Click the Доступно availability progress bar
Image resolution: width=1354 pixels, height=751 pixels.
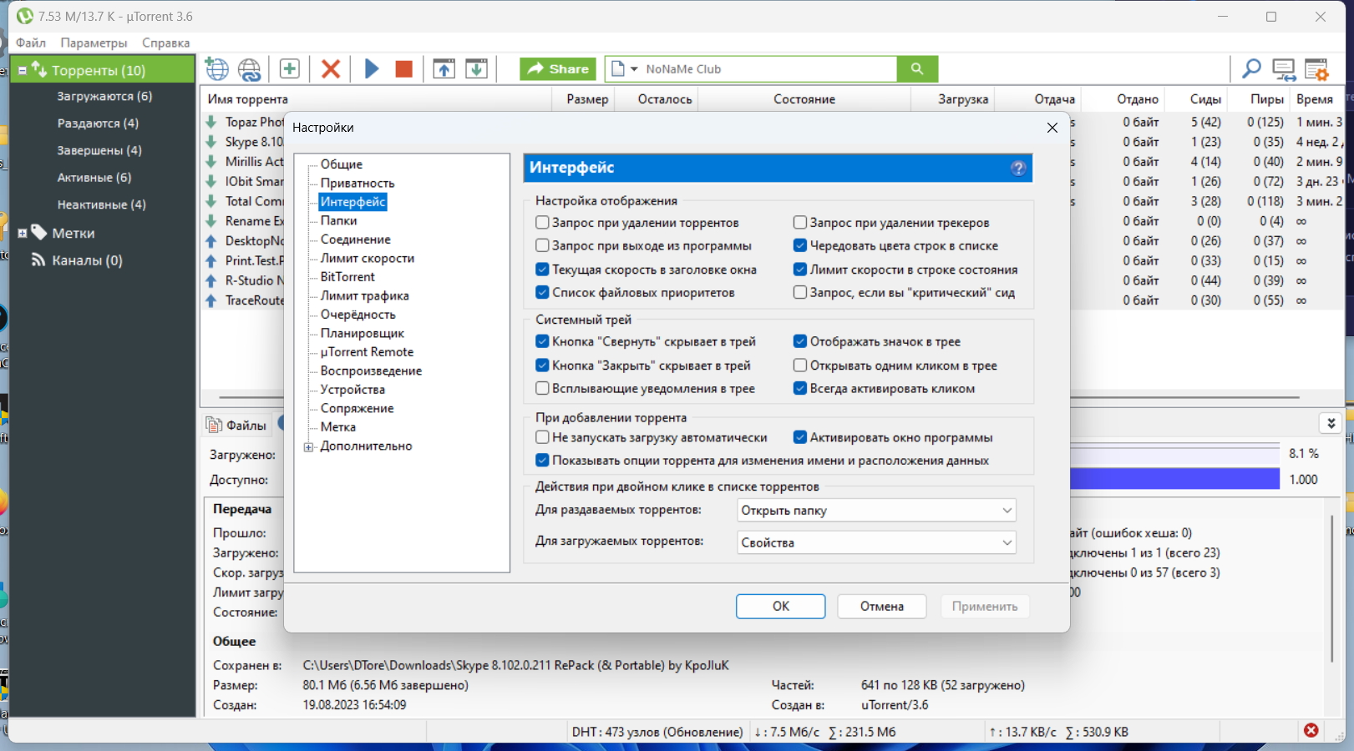[1174, 479]
